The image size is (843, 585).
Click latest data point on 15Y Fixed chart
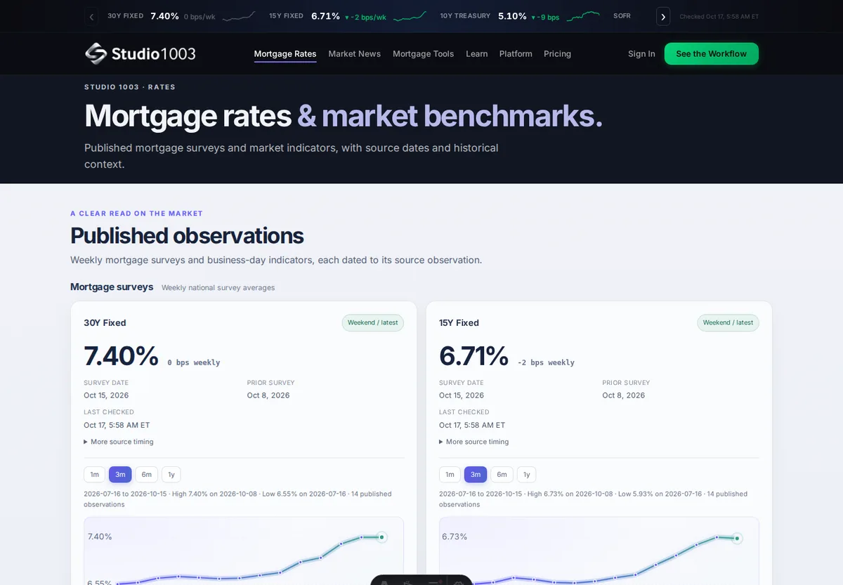click(737, 539)
